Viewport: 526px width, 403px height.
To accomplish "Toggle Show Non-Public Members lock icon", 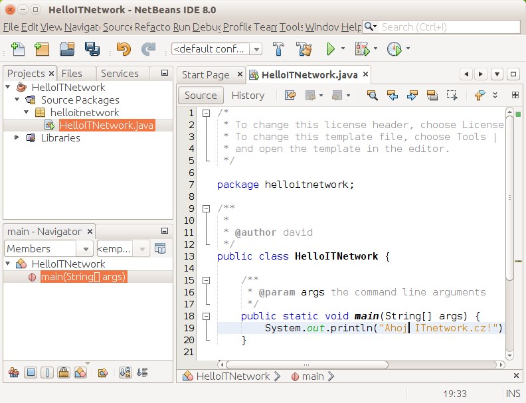I will click(64, 372).
